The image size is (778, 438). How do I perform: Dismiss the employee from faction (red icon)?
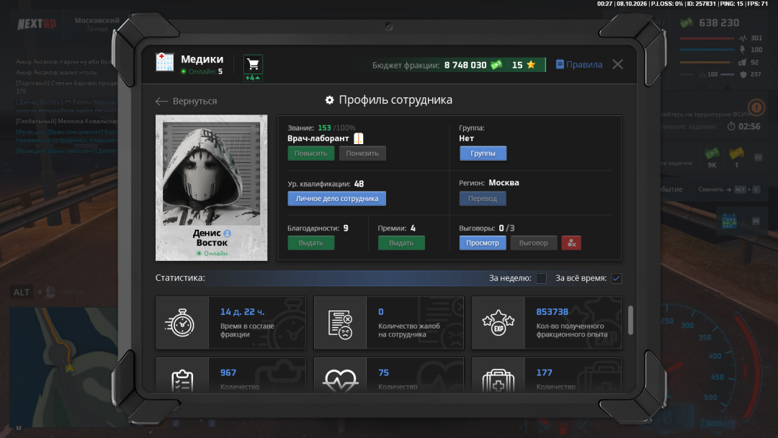tap(571, 243)
